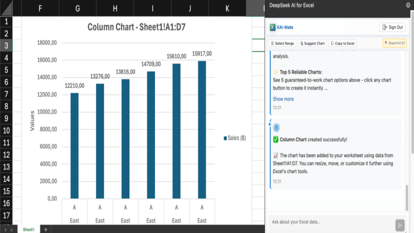Screen dimensions: 414x233
Task: Click the 18000,00 axis label
Action: 47,43
